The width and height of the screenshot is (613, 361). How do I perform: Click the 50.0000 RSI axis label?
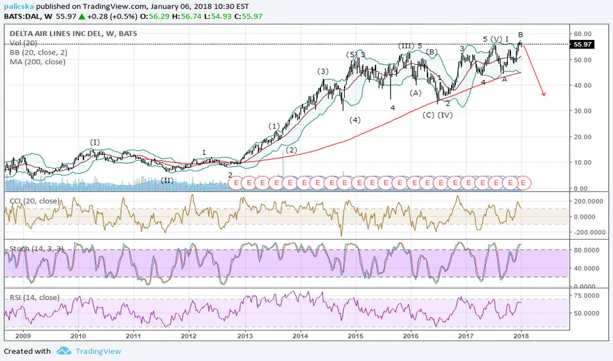pos(587,313)
